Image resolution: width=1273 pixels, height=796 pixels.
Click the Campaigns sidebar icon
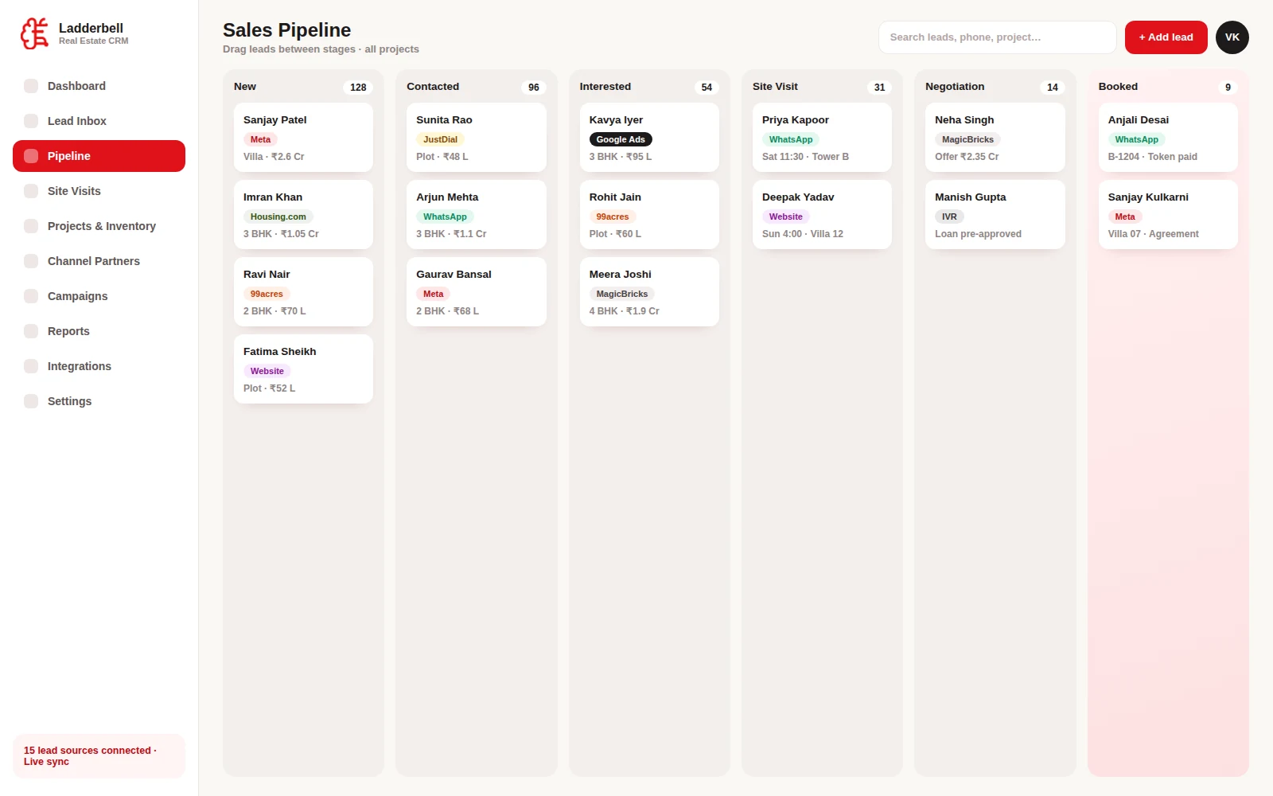pos(31,296)
